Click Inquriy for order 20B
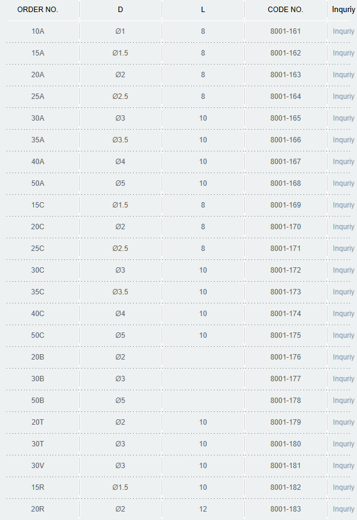 coord(343,357)
